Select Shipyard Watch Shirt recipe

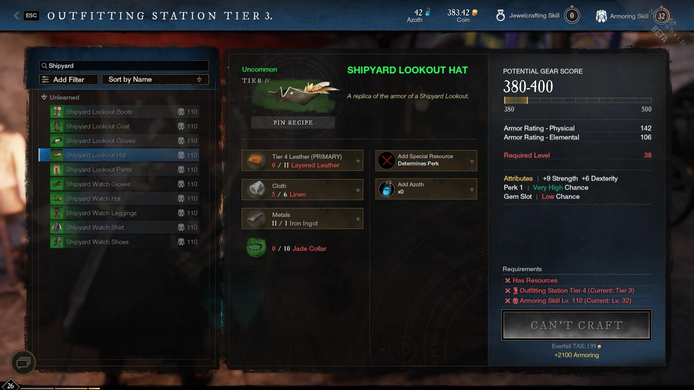click(124, 227)
